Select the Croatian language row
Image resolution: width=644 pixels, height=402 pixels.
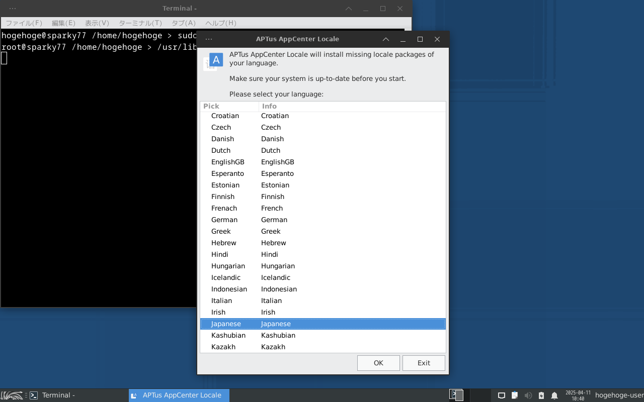pyautogui.click(x=323, y=116)
